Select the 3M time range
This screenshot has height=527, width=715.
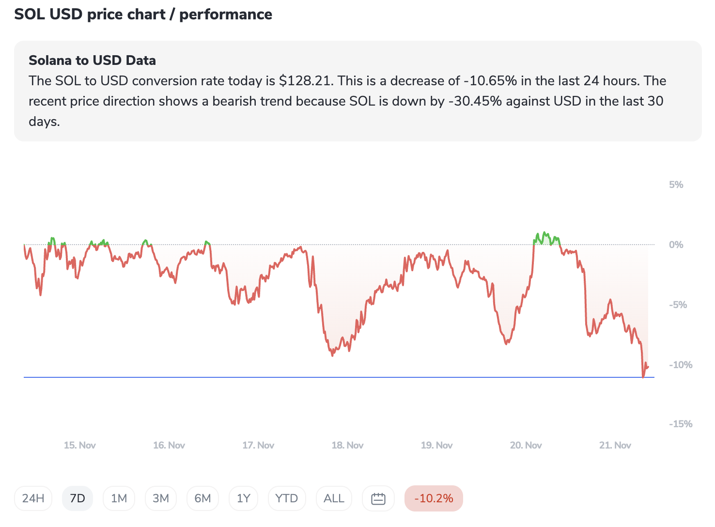(161, 498)
